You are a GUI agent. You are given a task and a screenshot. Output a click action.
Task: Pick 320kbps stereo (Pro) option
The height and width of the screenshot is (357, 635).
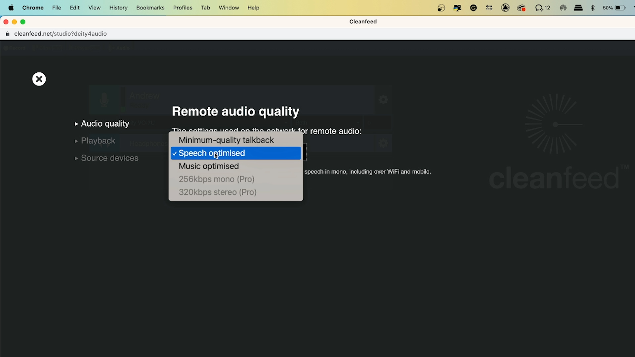[x=218, y=192]
